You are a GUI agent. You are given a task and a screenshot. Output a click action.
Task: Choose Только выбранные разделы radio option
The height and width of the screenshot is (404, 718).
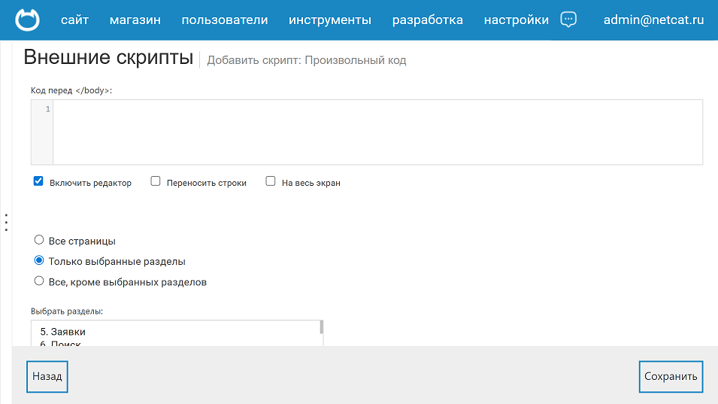coord(39,261)
